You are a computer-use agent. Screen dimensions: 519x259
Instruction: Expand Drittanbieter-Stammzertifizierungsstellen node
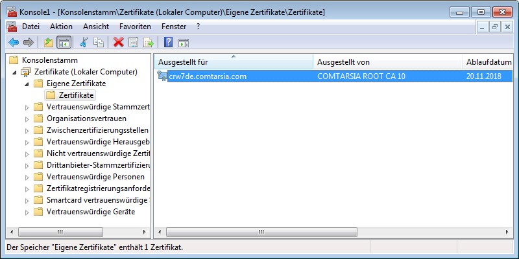tap(27, 165)
